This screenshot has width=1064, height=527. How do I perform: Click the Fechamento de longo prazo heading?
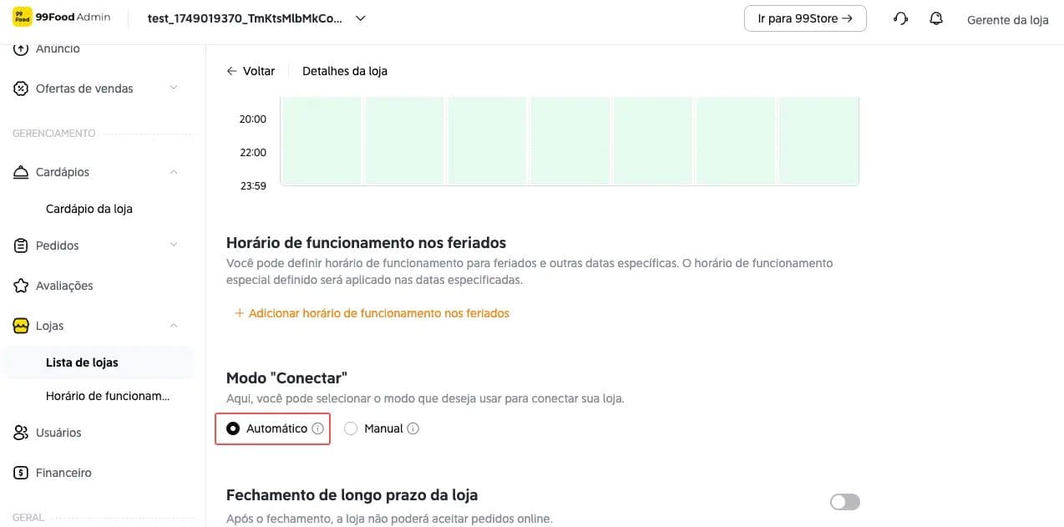pyautogui.click(x=352, y=495)
